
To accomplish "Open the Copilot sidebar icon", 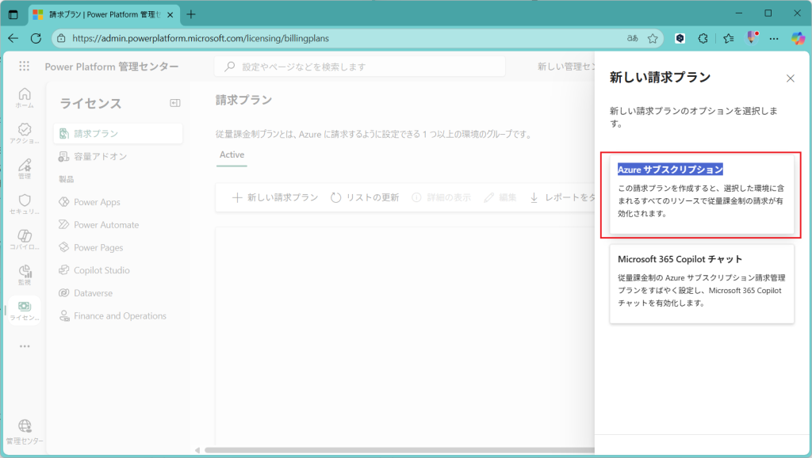I will (798, 38).
